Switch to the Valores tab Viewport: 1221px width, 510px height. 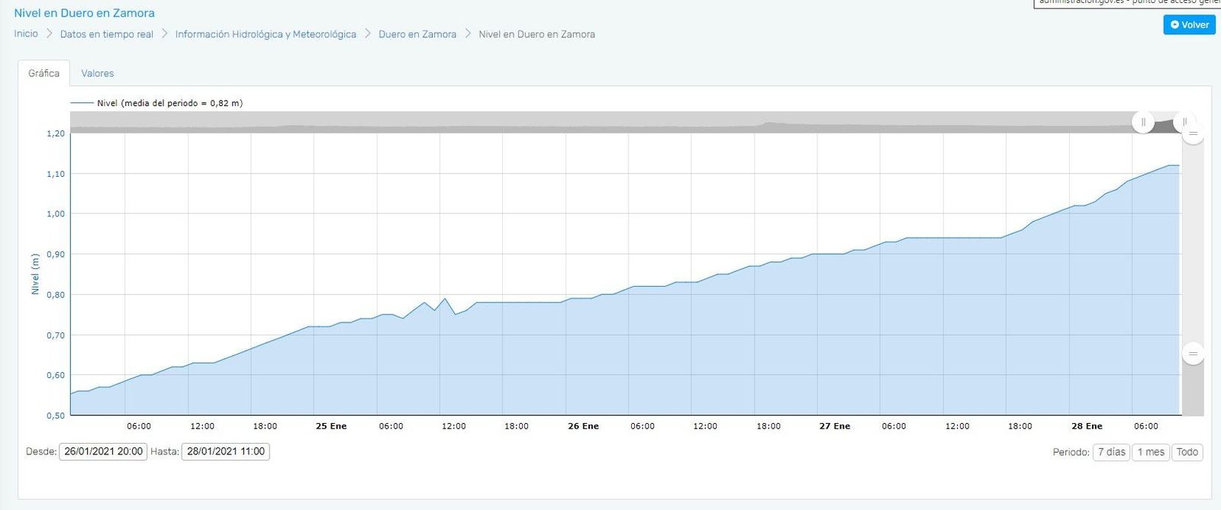[x=98, y=73]
